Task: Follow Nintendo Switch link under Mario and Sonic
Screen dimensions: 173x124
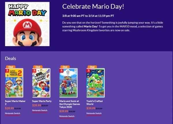Action: (67, 116)
